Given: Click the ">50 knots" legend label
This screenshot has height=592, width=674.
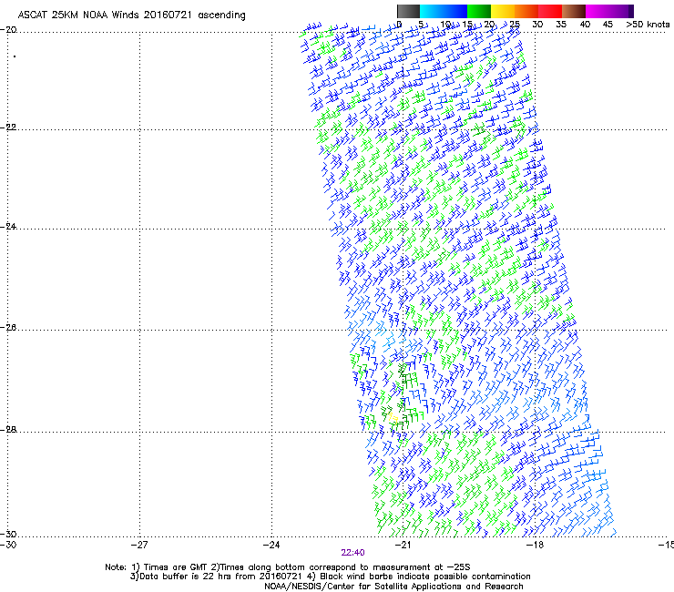Looking at the screenshot, I should (x=648, y=25).
